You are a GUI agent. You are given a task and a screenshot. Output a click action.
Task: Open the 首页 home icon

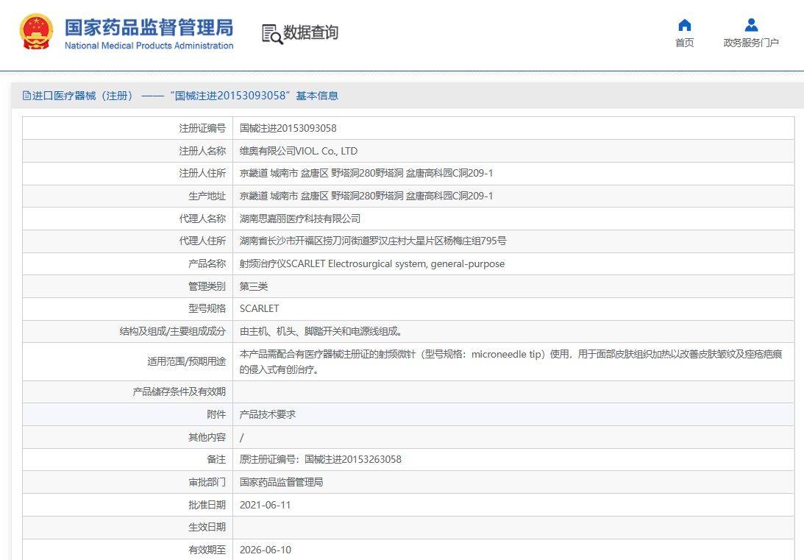pyautogui.click(x=684, y=25)
